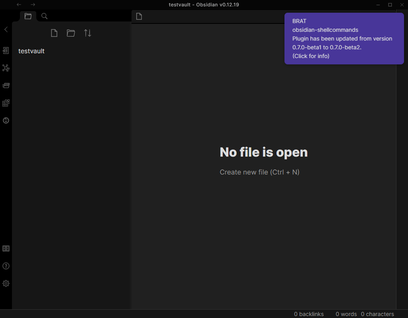
Task: Navigate forward using title bar arrow
Action: pyautogui.click(x=33, y=4)
